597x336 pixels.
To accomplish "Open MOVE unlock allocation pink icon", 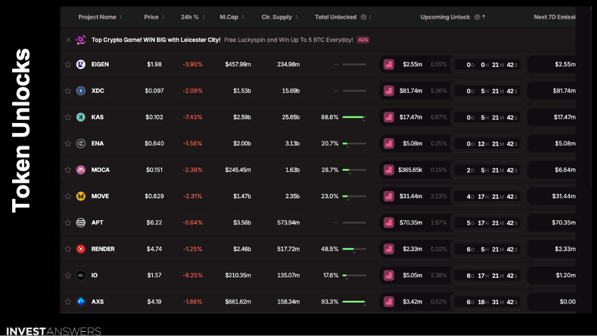I will [x=389, y=196].
